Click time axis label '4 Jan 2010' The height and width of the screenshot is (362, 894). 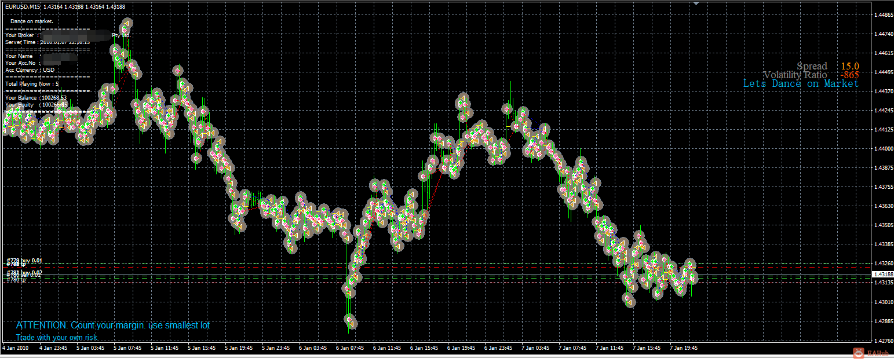tap(14, 349)
